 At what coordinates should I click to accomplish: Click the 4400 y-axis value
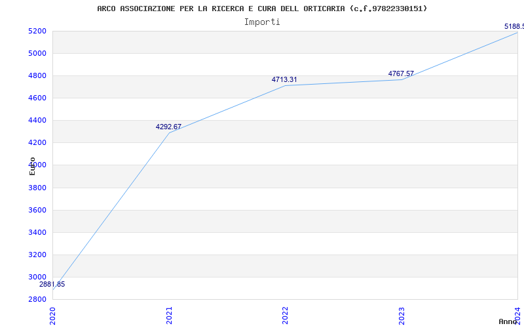(37, 121)
